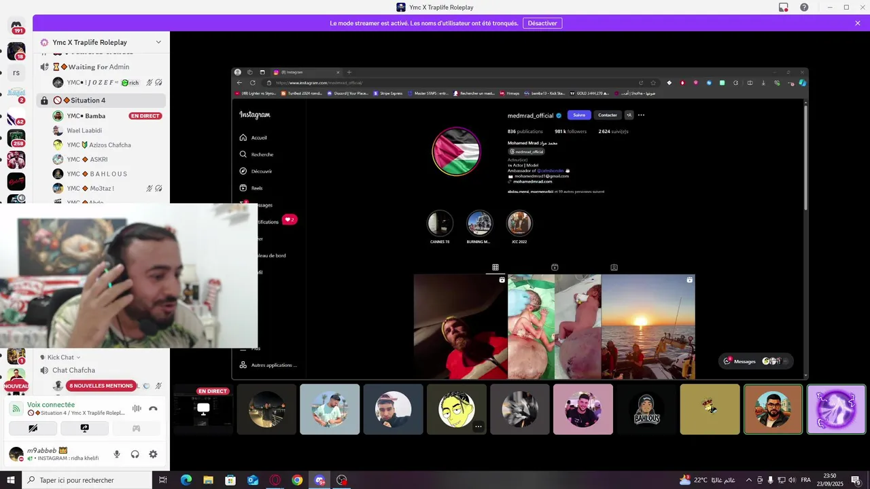Mute microphone in Discord user panel

click(x=117, y=454)
